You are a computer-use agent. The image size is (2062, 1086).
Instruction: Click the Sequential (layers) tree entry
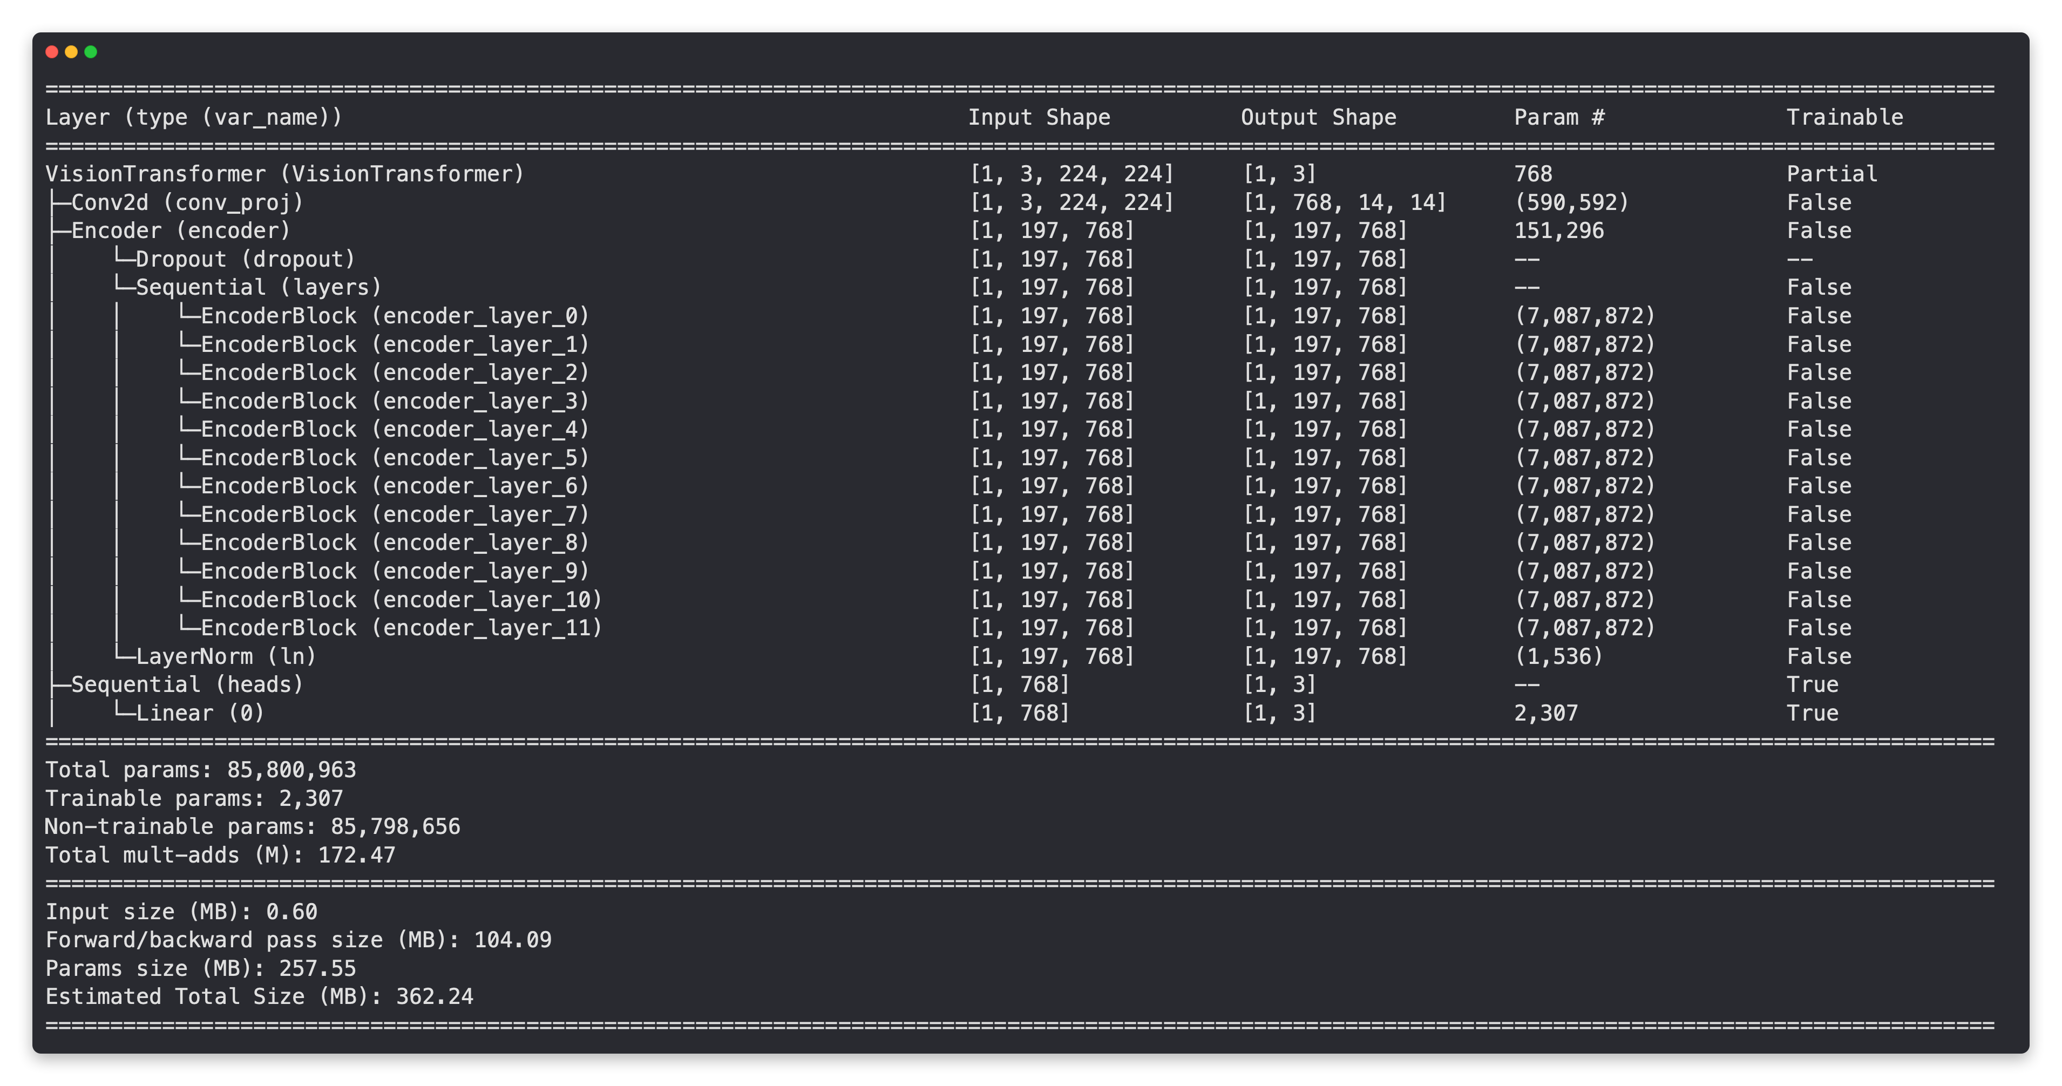click(258, 287)
